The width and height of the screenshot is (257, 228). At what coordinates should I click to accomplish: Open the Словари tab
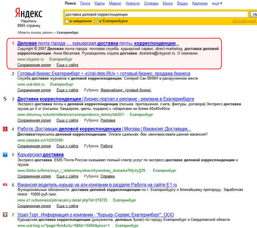pos(151,4)
